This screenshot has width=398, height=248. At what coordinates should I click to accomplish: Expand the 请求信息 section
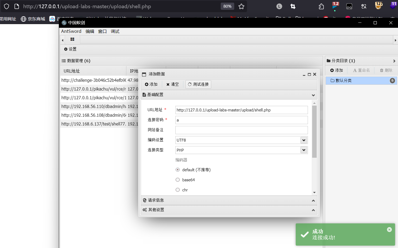click(229, 200)
